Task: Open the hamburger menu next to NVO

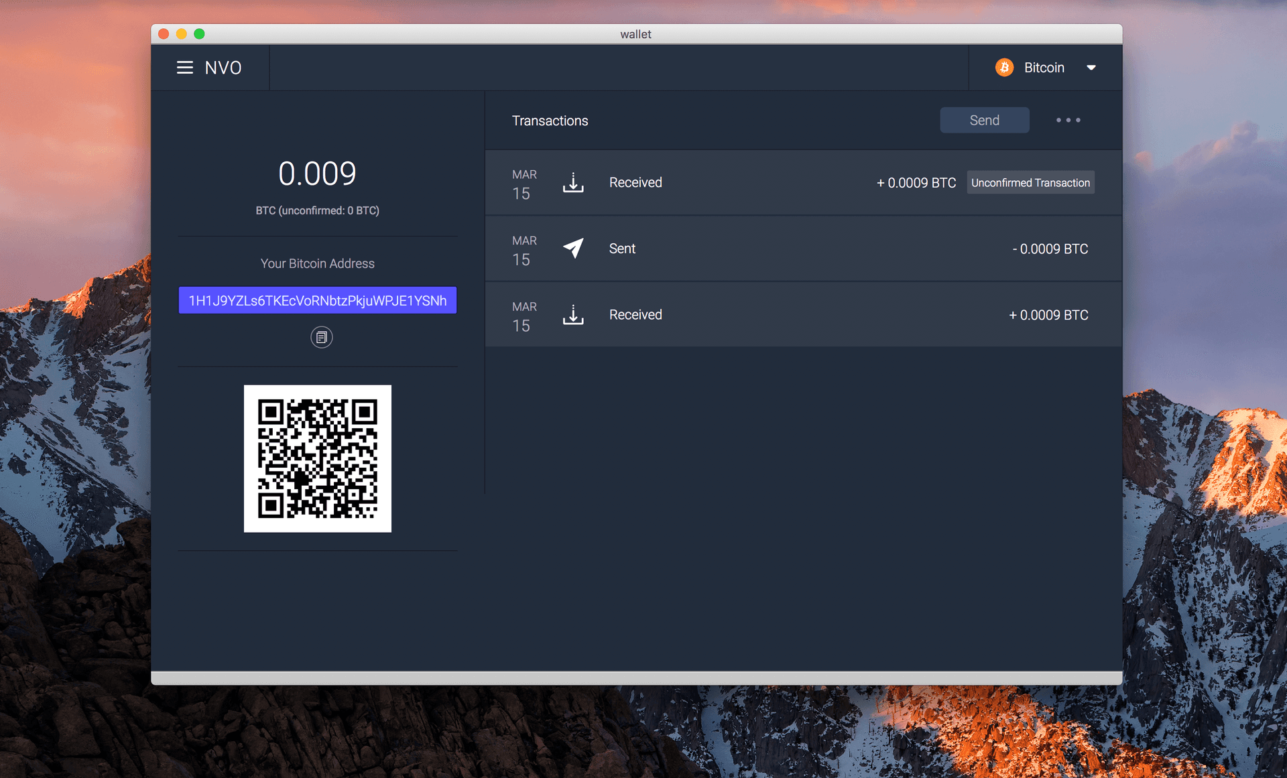Action: point(185,68)
